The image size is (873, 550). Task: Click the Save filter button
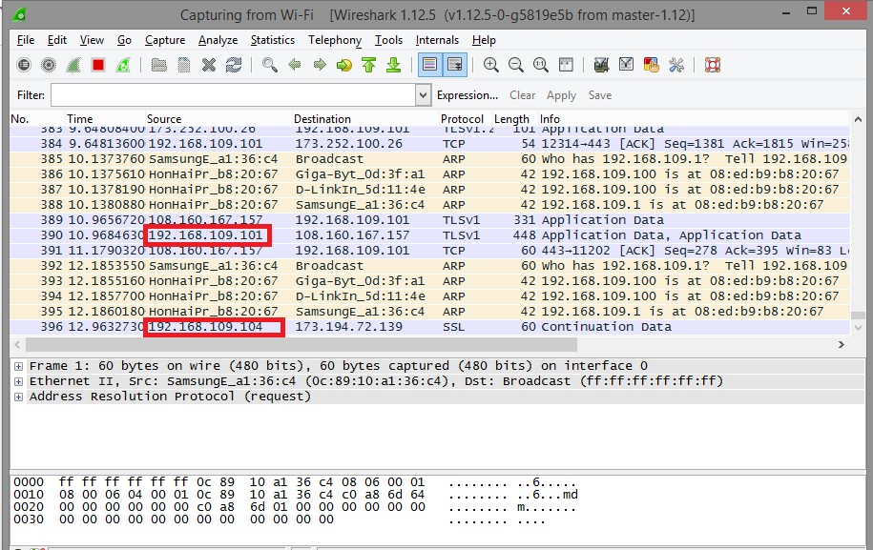[599, 95]
